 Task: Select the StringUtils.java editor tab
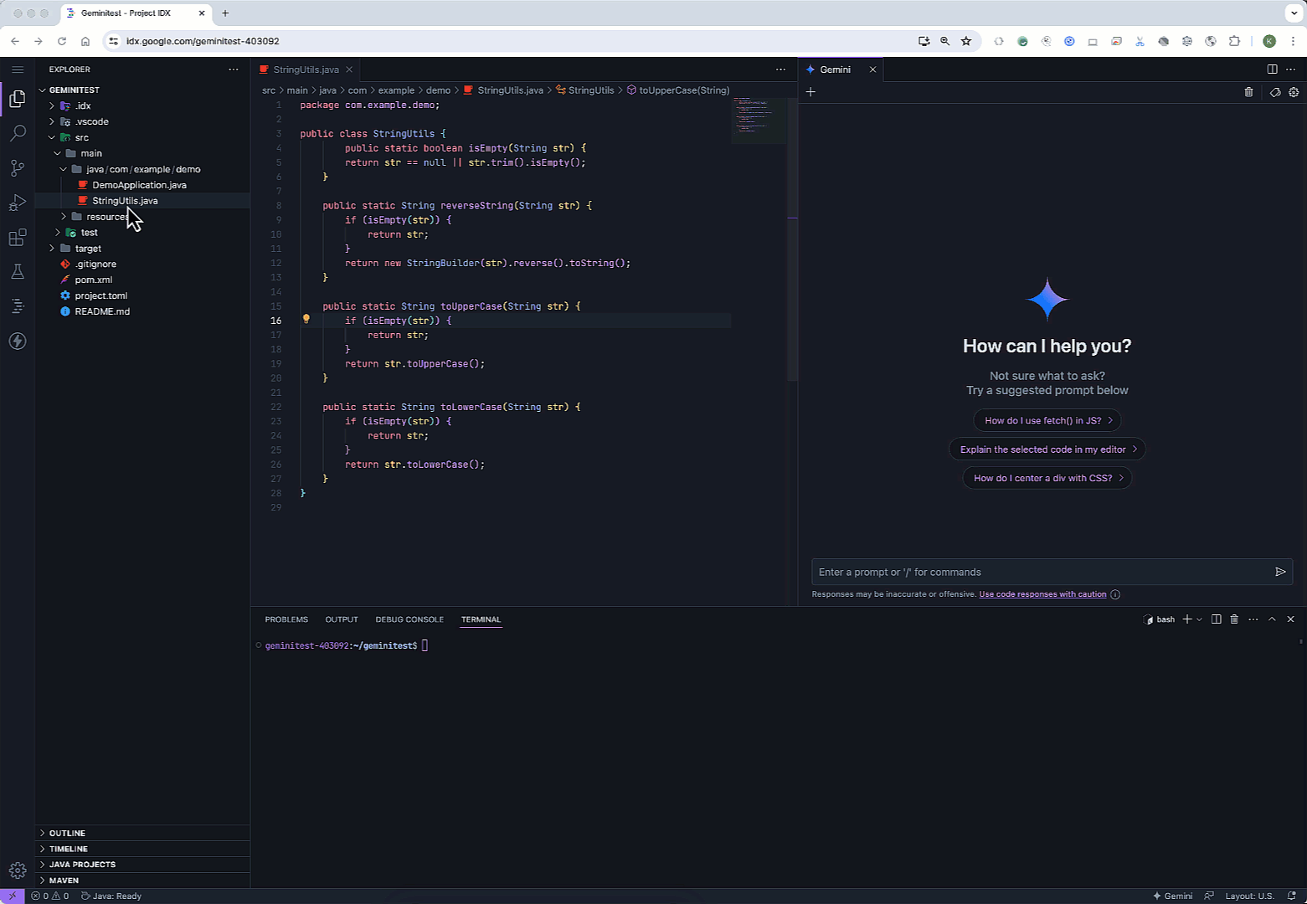point(306,69)
